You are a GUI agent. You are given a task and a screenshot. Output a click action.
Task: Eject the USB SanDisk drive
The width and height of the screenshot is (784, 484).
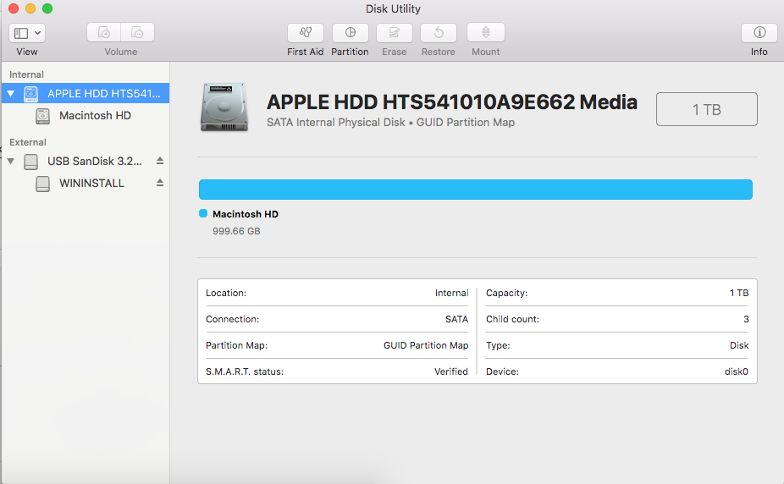point(160,161)
